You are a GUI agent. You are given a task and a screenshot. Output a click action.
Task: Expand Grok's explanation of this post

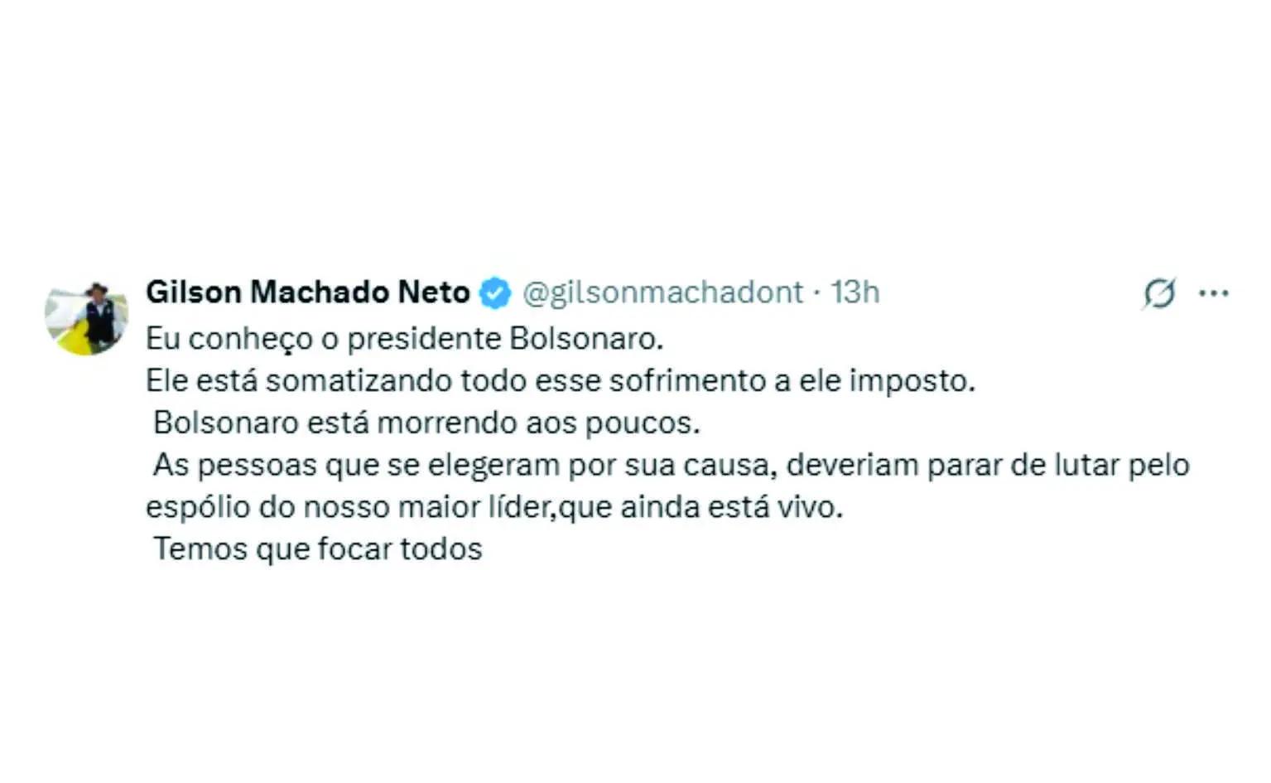click(x=1158, y=292)
